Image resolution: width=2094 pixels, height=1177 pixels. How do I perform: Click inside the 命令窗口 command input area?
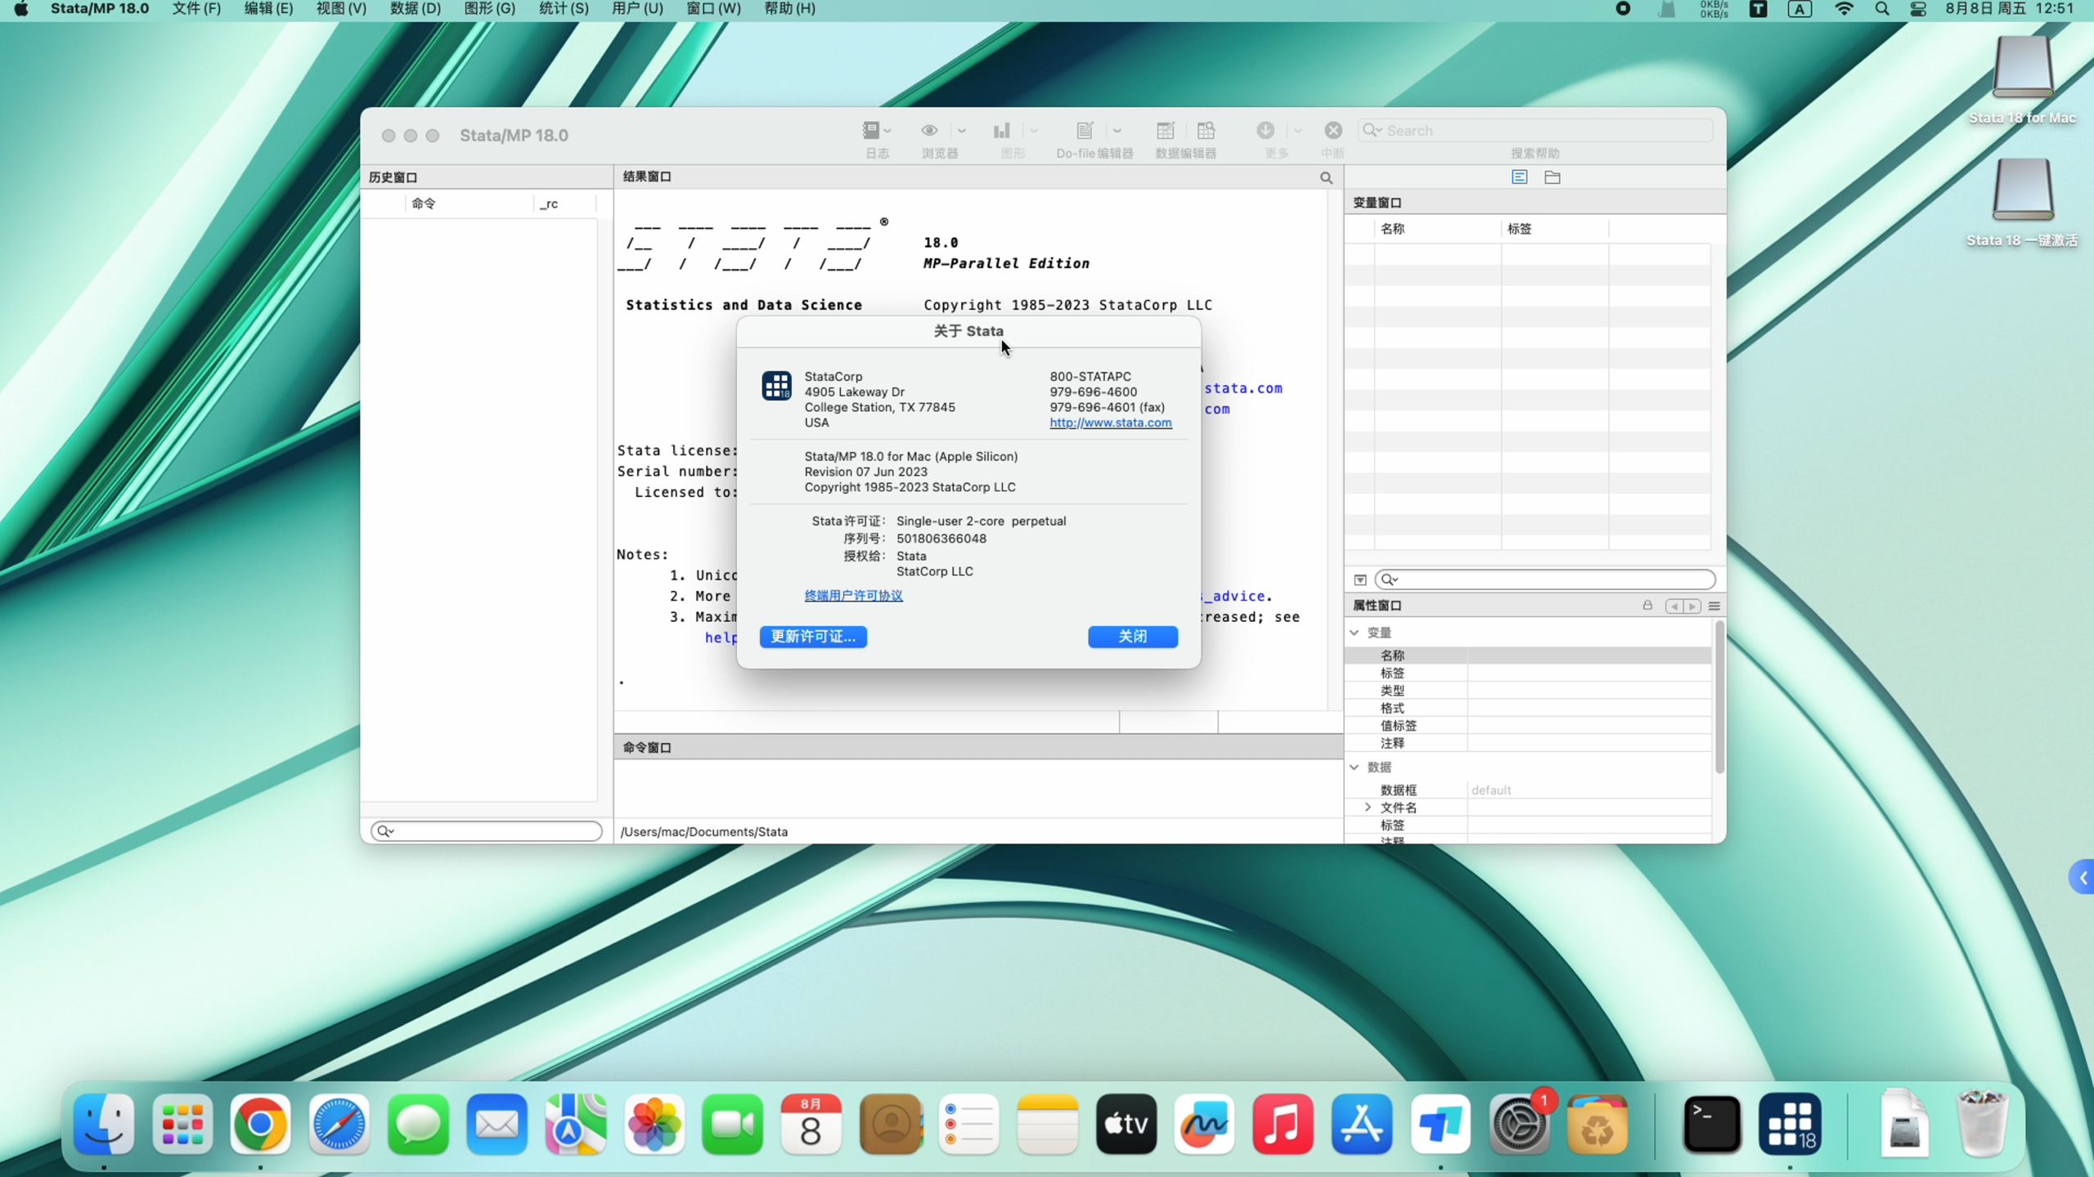click(x=977, y=788)
